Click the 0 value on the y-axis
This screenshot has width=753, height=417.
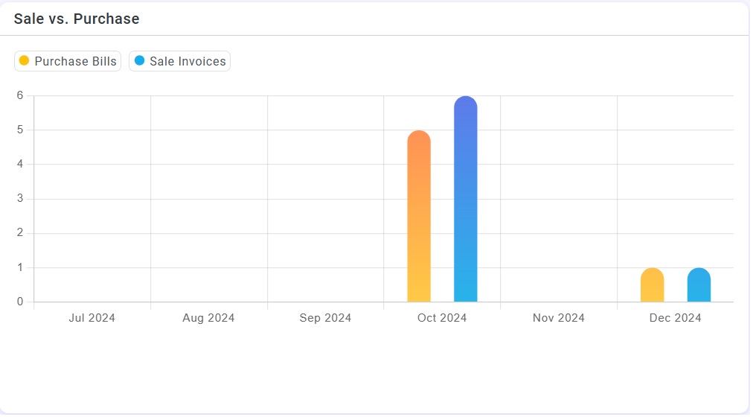(20, 302)
